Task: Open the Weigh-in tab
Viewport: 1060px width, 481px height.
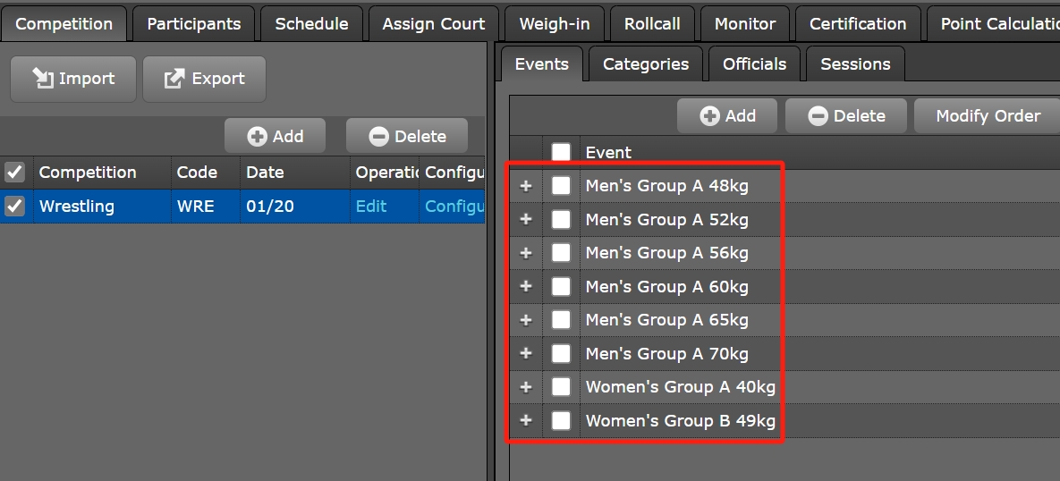Action: pos(554,24)
